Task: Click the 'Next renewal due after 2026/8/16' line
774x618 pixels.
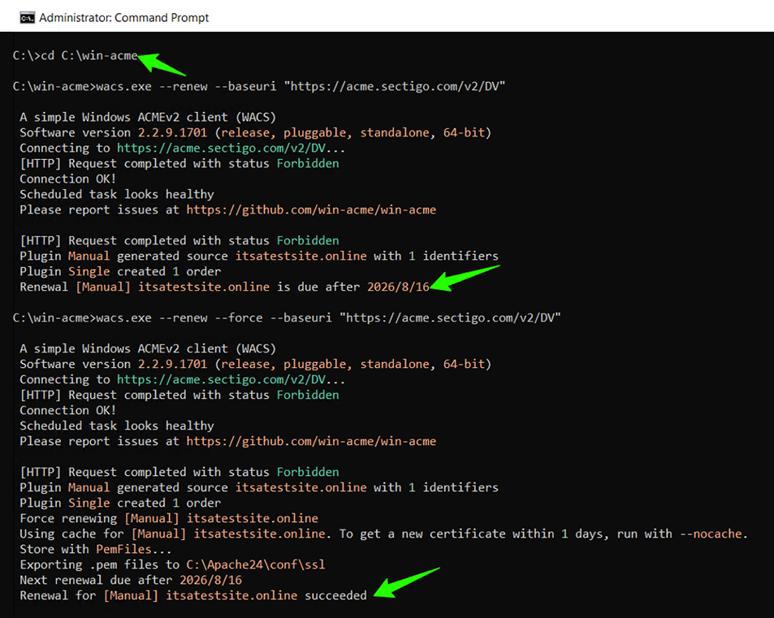Action: (x=131, y=581)
